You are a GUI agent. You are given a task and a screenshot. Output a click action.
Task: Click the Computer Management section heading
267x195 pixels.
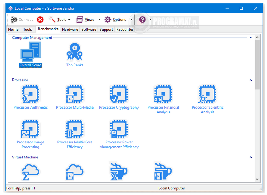point(32,38)
